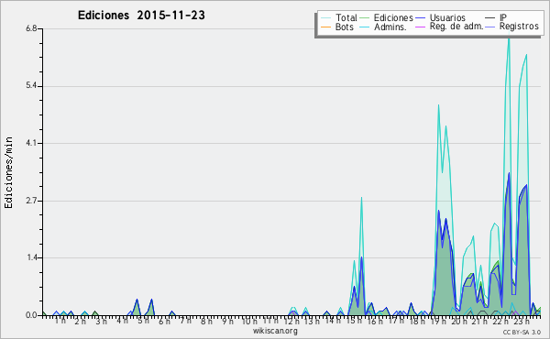Click the '12 h' x-axis label
This screenshot has height=339, width=550.
click(291, 321)
